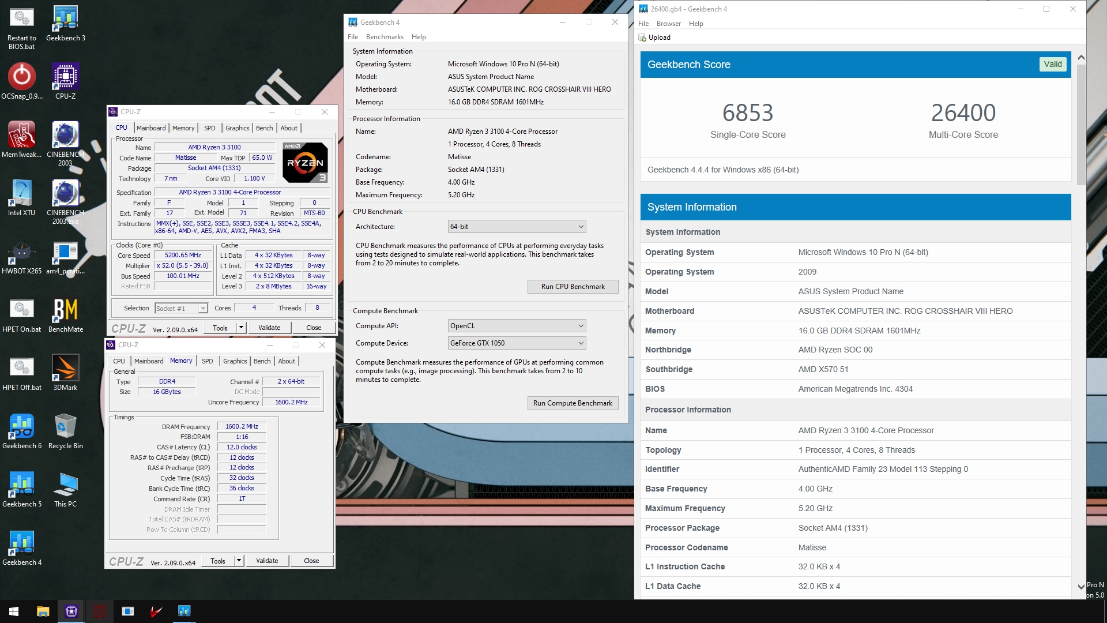Open About tab in lower CPU-Z window
This screenshot has height=623, width=1107.
[x=287, y=361]
